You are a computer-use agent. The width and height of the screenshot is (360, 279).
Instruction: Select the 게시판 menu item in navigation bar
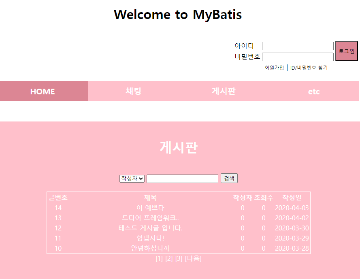(224, 91)
